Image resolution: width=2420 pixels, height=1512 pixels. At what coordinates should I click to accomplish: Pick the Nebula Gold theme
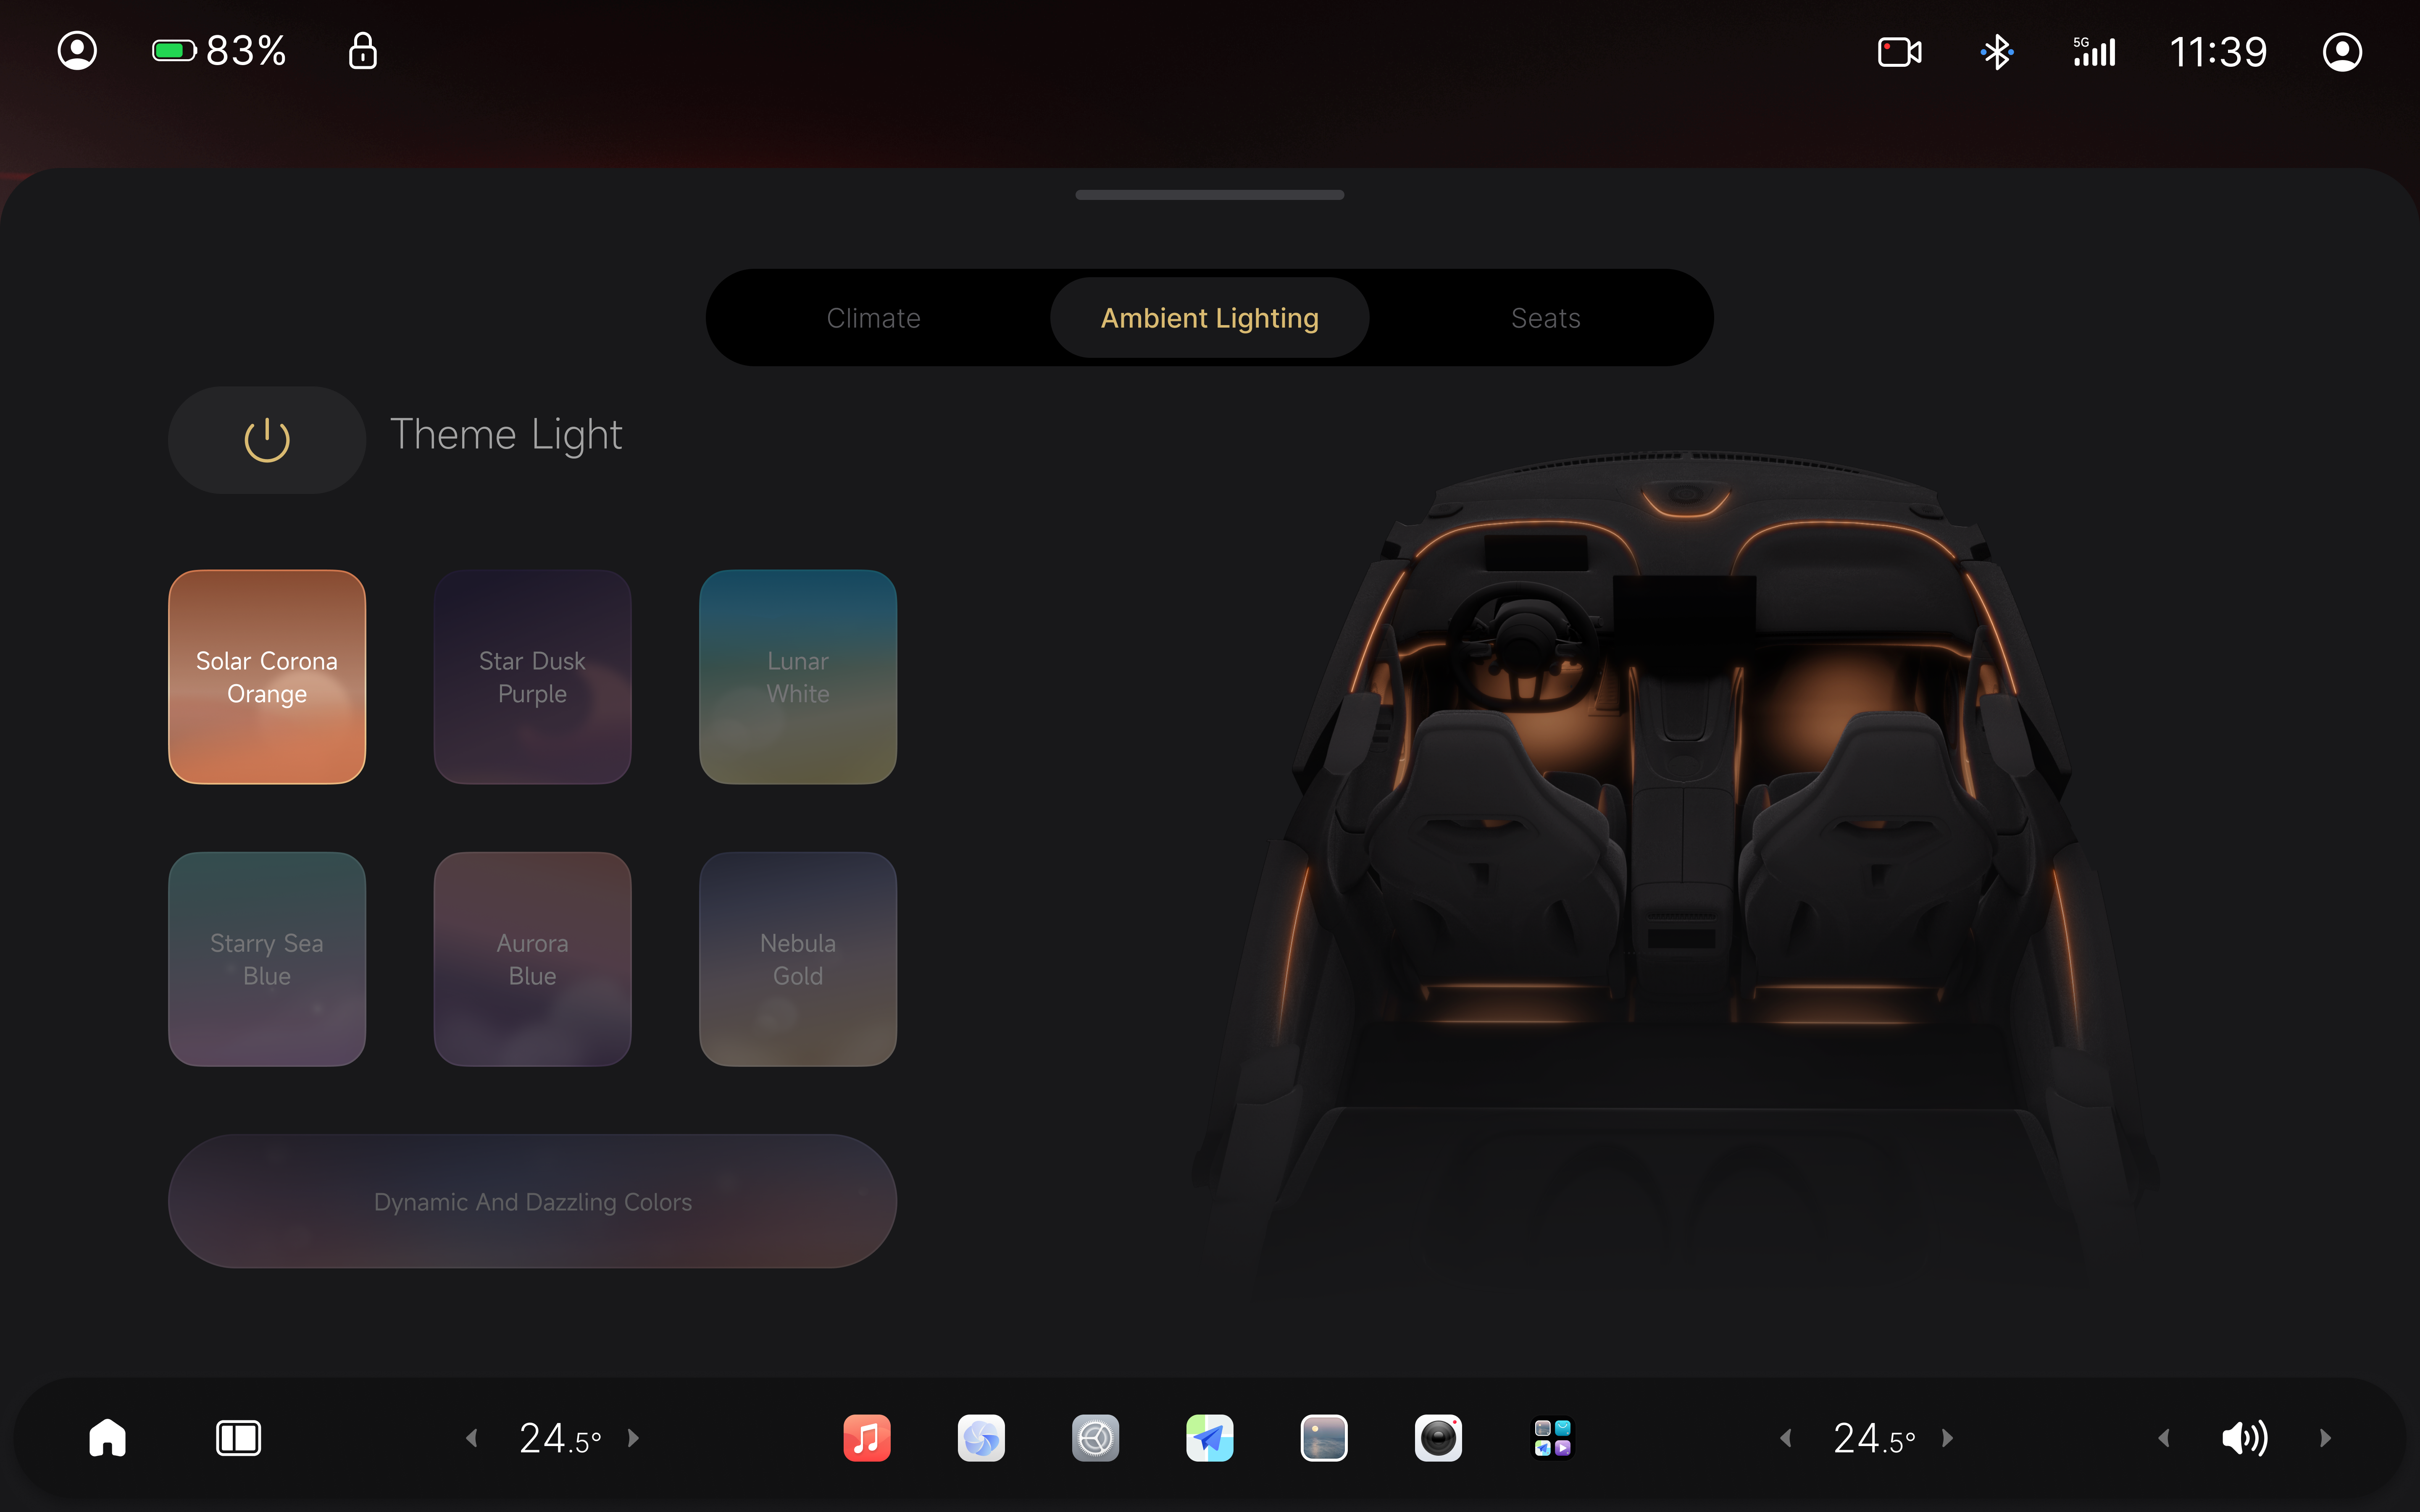pos(798,959)
